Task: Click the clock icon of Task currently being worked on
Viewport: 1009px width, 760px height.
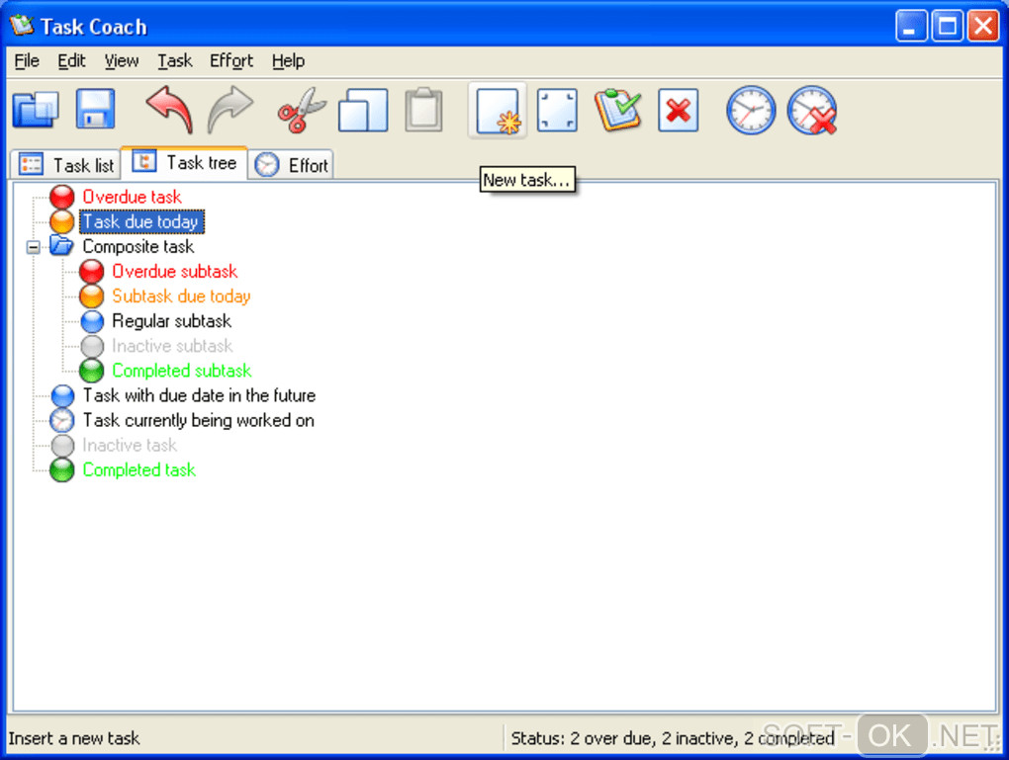Action: pos(62,420)
